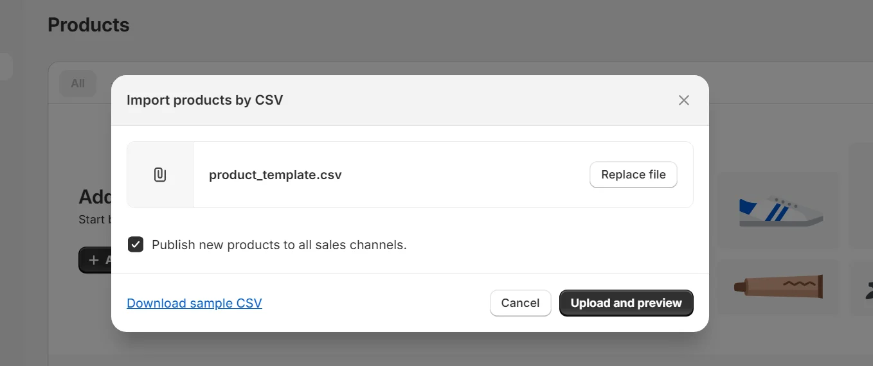Uncheck the publish new products checkbox
This screenshot has height=366, width=873.
(x=136, y=245)
